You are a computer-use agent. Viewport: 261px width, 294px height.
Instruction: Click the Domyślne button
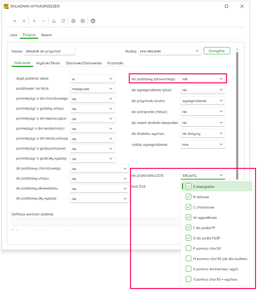pyautogui.click(x=217, y=51)
